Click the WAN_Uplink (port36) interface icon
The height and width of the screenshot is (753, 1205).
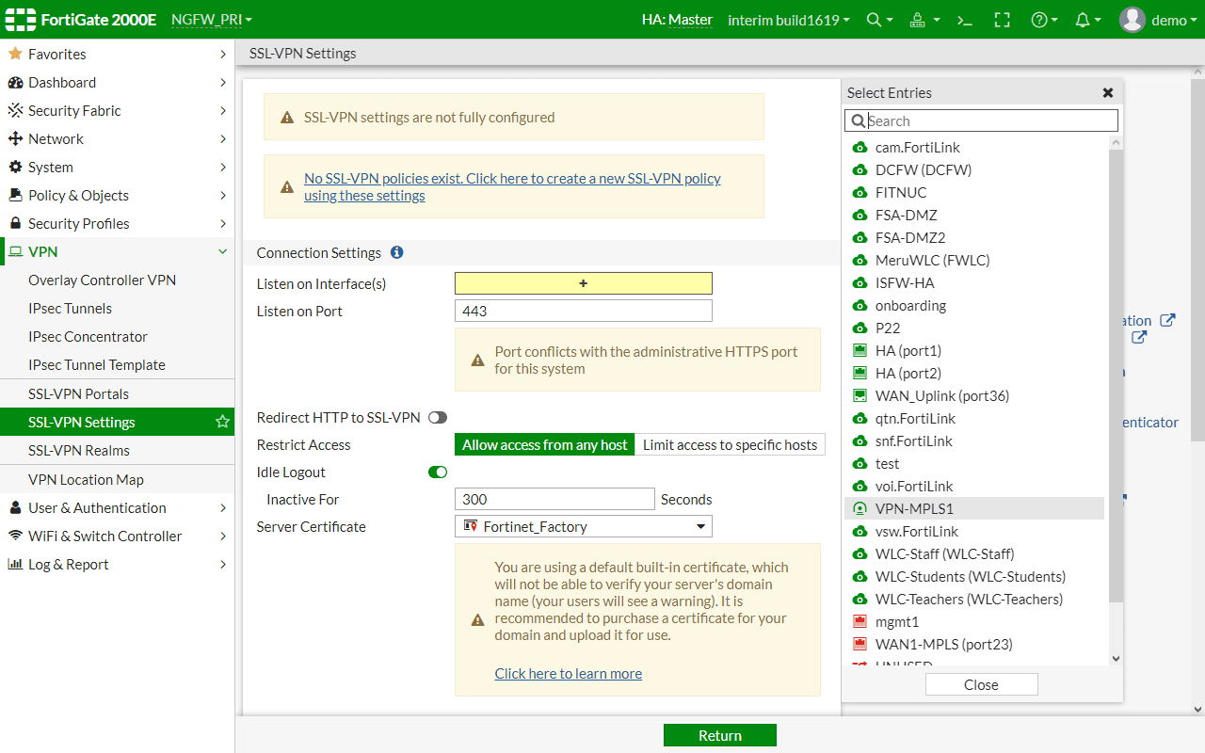coord(859,396)
